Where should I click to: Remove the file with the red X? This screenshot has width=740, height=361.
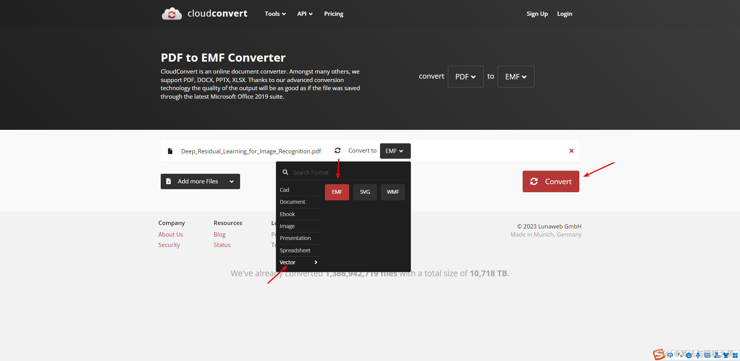coord(572,151)
